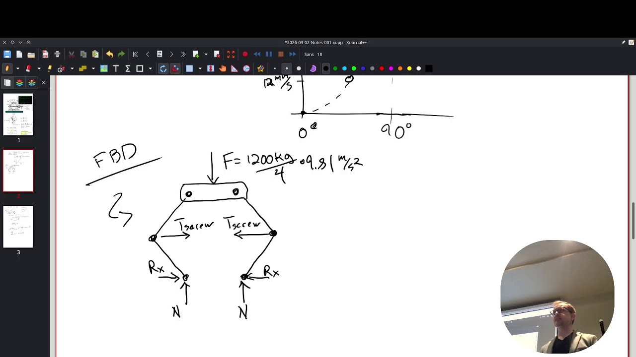Set medium line thickness
636x357 pixels.
(287, 68)
